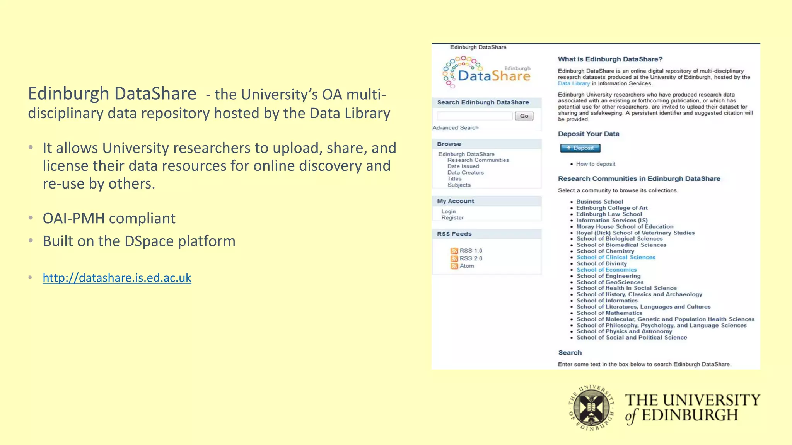Browse by Titles
792x445 pixels.
click(454, 178)
